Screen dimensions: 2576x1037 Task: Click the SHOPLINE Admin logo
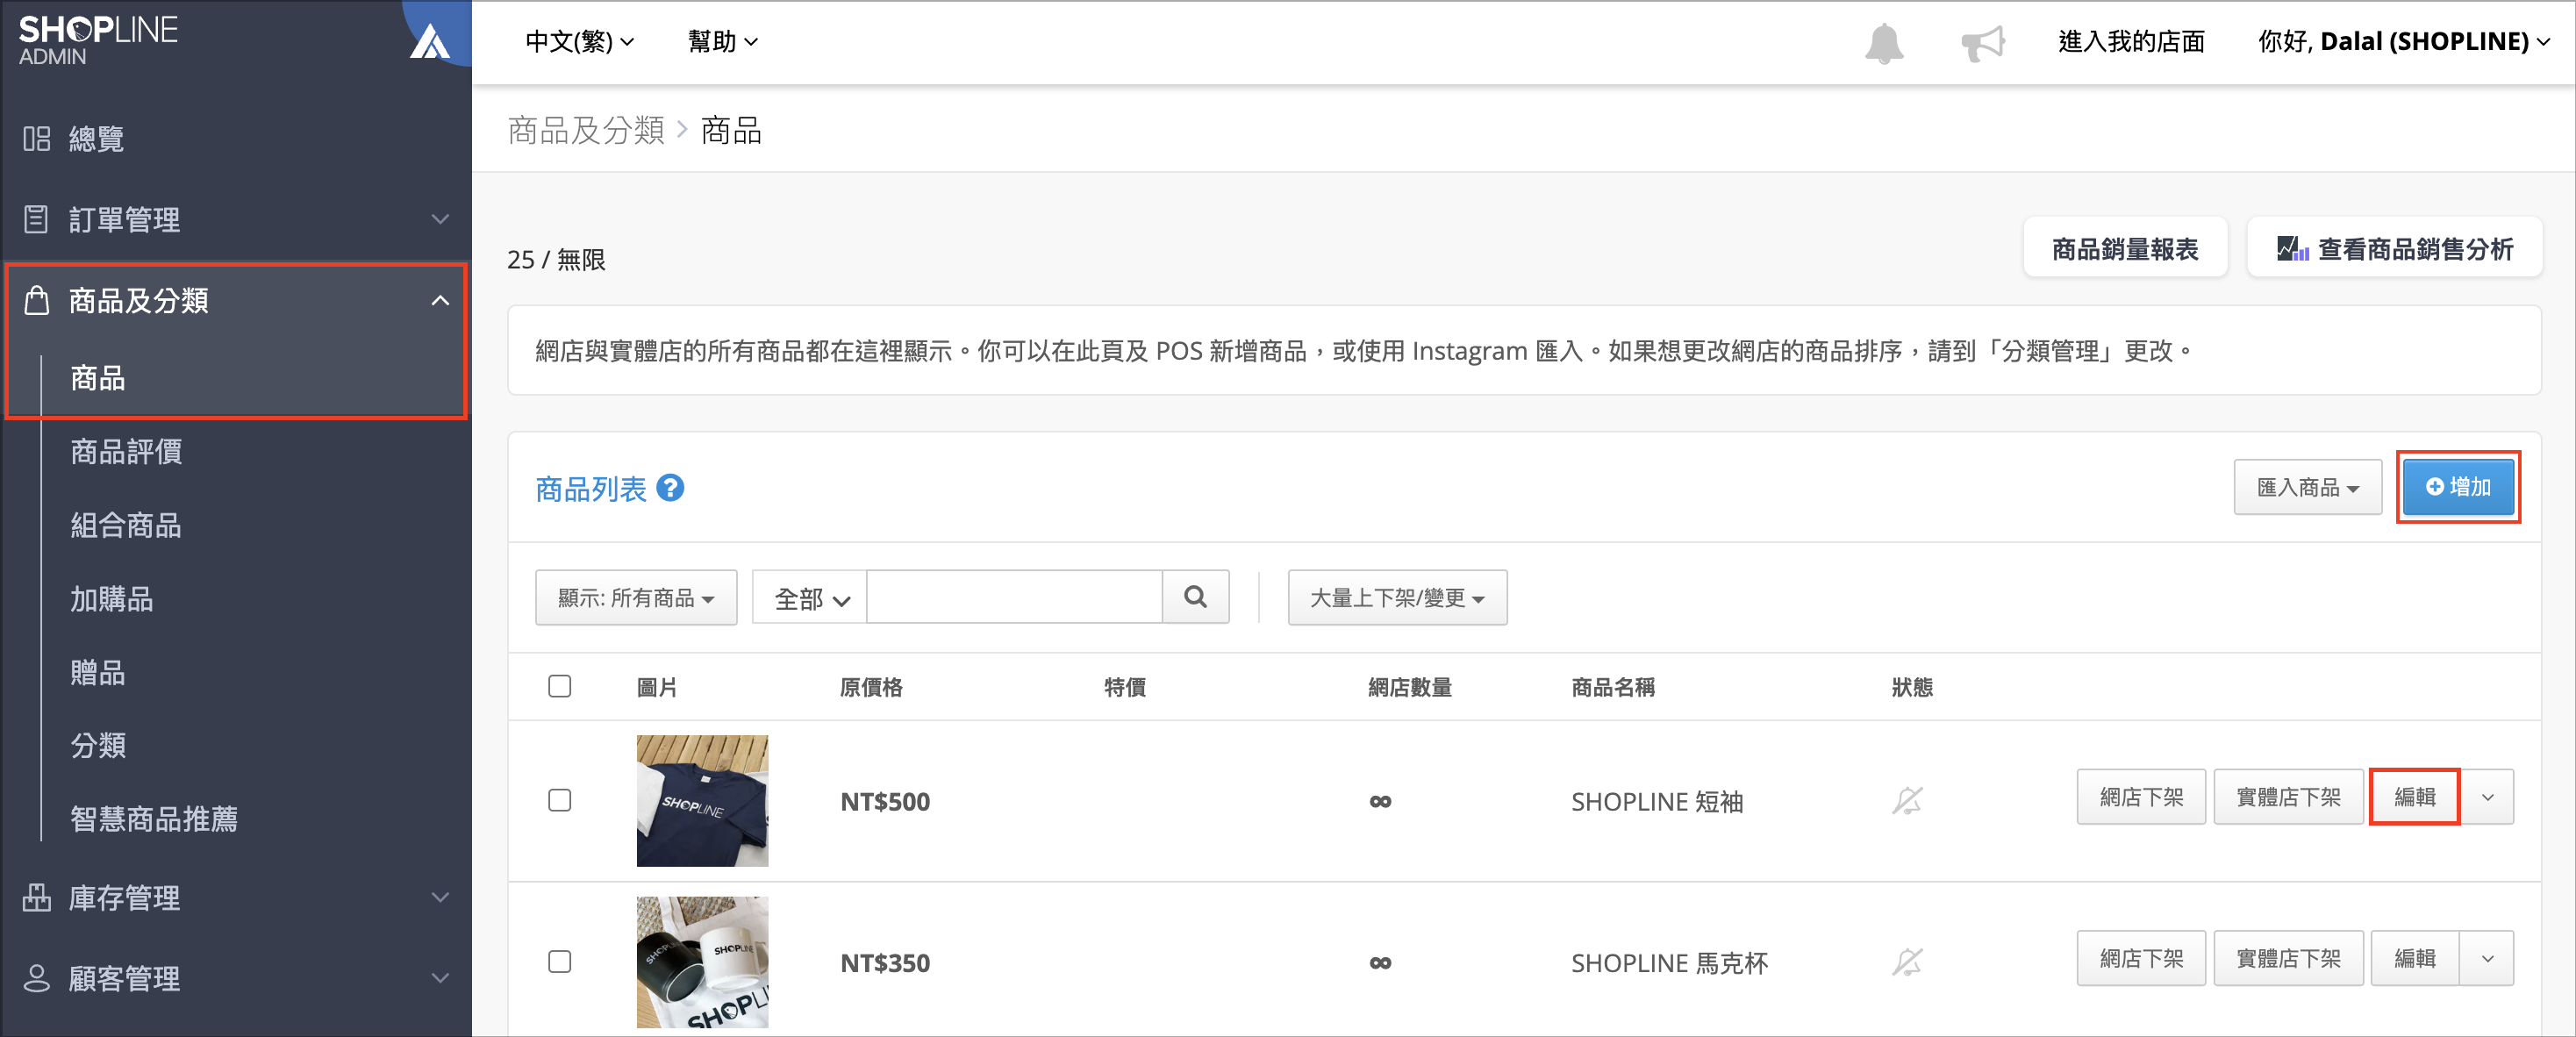pyautogui.click(x=98, y=40)
